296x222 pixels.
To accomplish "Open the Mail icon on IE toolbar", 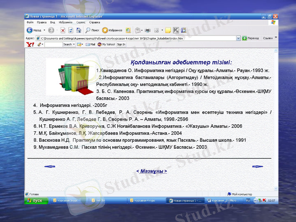I will pos(138,30).
